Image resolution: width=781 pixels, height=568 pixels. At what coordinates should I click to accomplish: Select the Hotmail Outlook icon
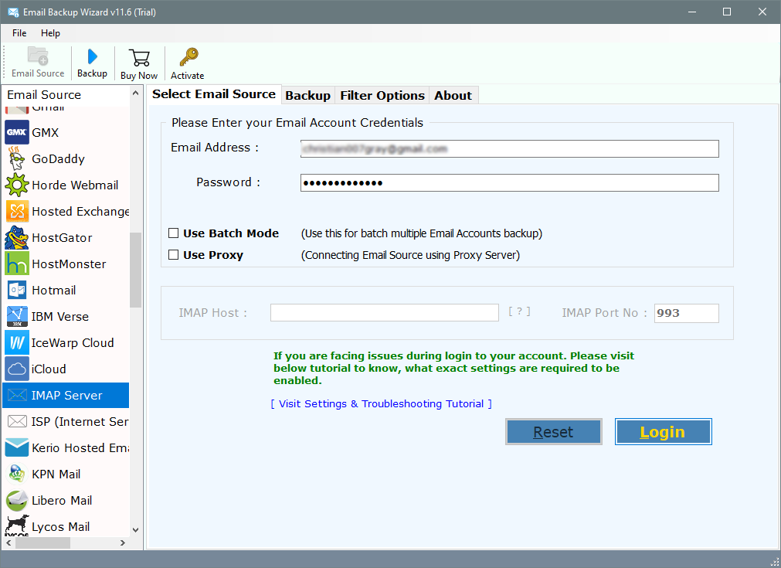tap(17, 290)
